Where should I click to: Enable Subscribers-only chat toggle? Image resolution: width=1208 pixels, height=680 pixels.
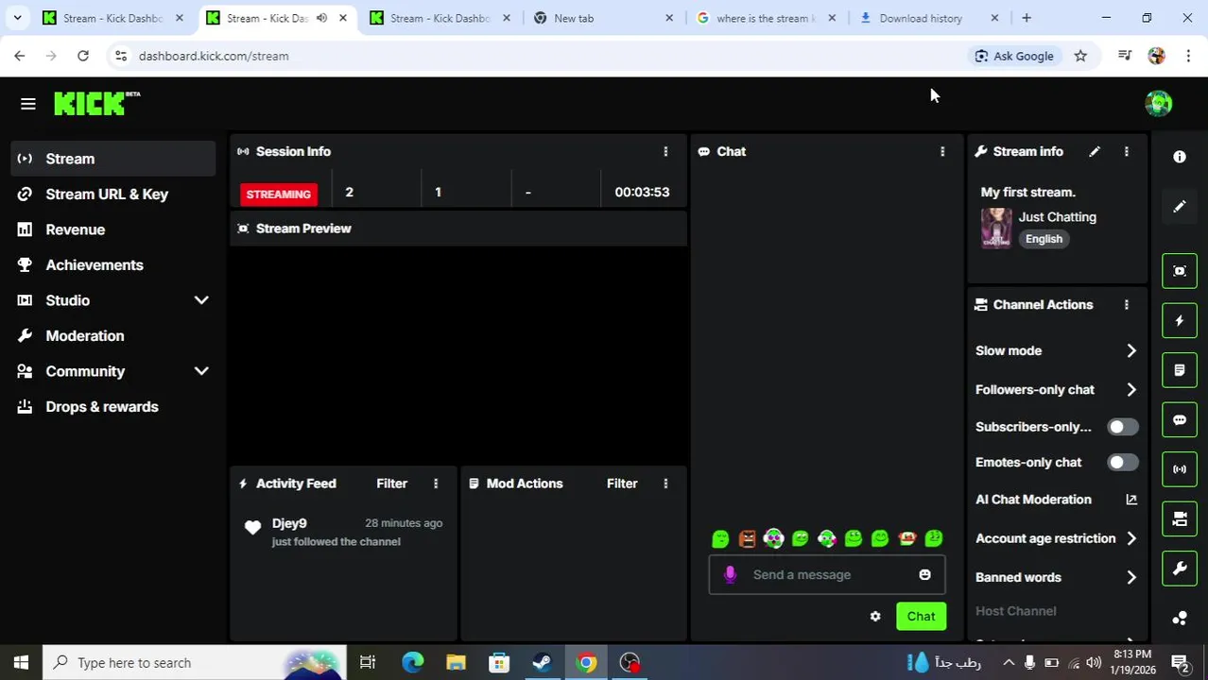1123,427
